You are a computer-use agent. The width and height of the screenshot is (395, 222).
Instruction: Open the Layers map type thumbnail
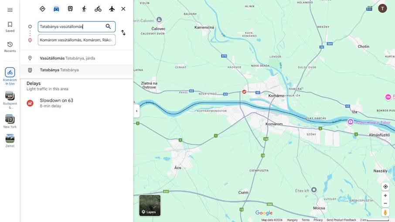point(150,205)
